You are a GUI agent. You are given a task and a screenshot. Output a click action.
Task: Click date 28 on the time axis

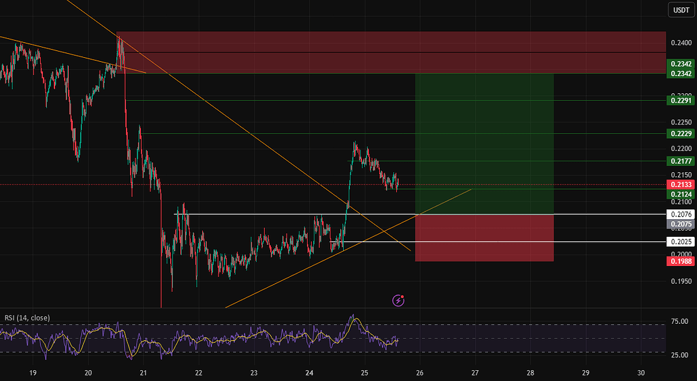click(x=530, y=373)
